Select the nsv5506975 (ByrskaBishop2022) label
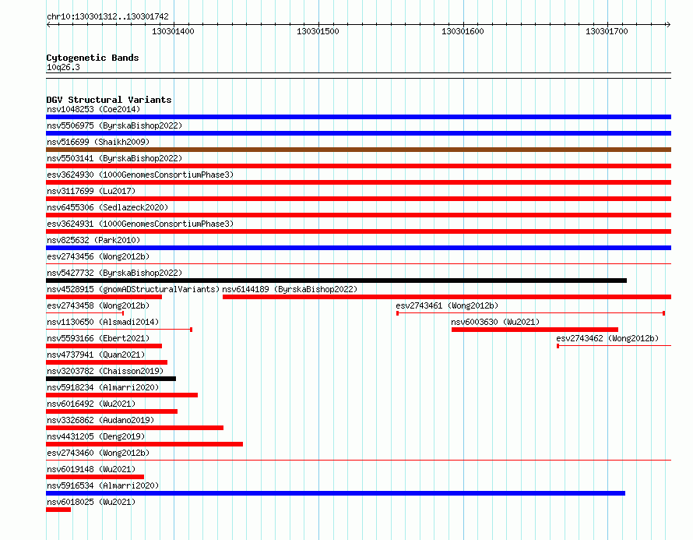The height and width of the screenshot is (540, 693). pos(114,125)
